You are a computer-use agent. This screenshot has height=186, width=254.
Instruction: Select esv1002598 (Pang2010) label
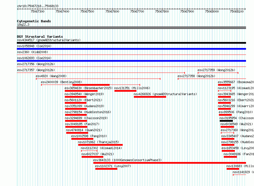coord(89,136)
